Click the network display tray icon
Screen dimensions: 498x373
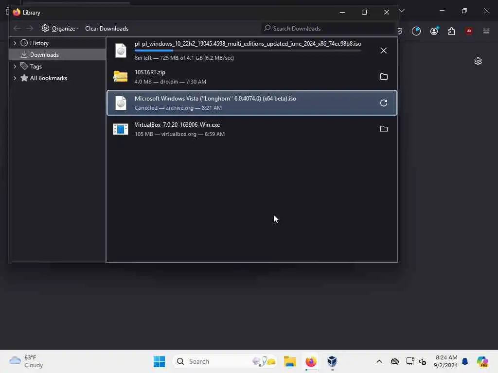click(410, 361)
